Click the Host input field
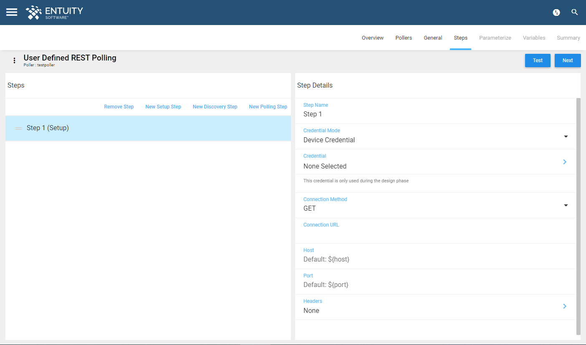The width and height of the screenshot is (586, 345). (x=435, y=256)
